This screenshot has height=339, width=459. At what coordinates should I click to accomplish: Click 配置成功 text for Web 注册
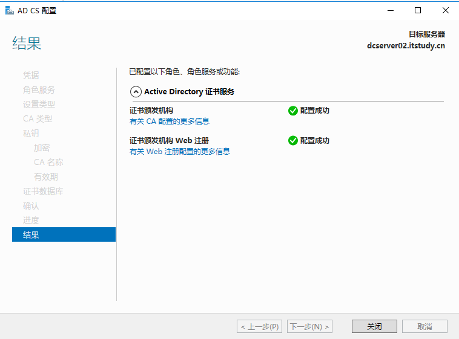(315, 141)
